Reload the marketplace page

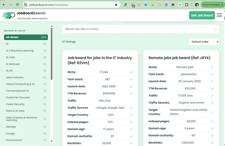coord(17,5)
